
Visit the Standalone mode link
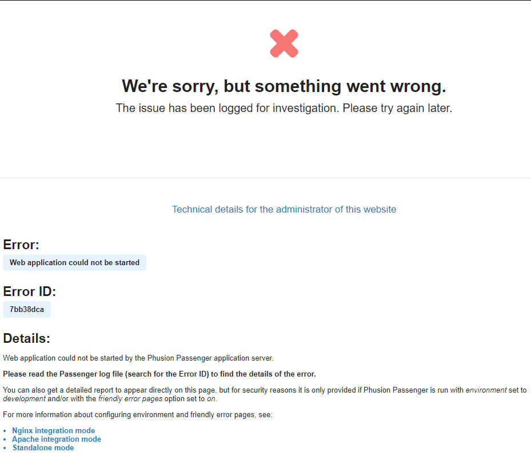click(x=43, y=448)
